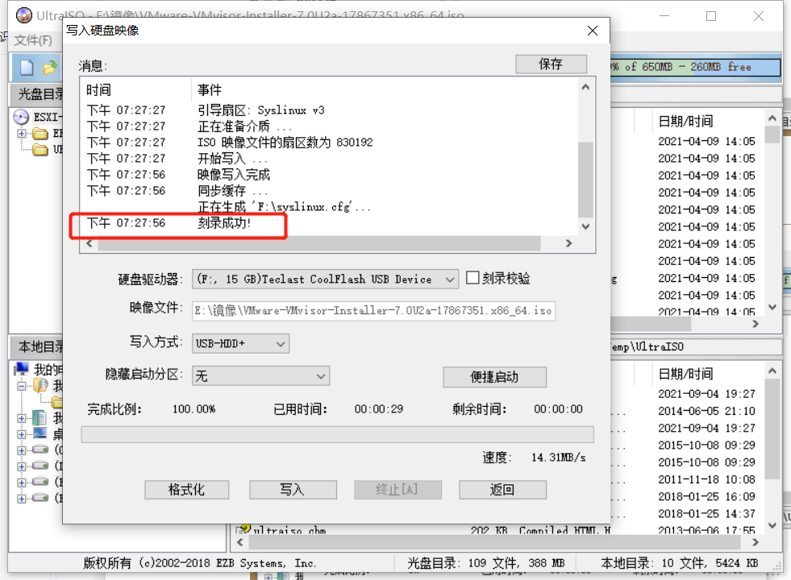Click the 本地目录 panel header
Viewport: 791px width, 580px height.
(x=40, y=346)
